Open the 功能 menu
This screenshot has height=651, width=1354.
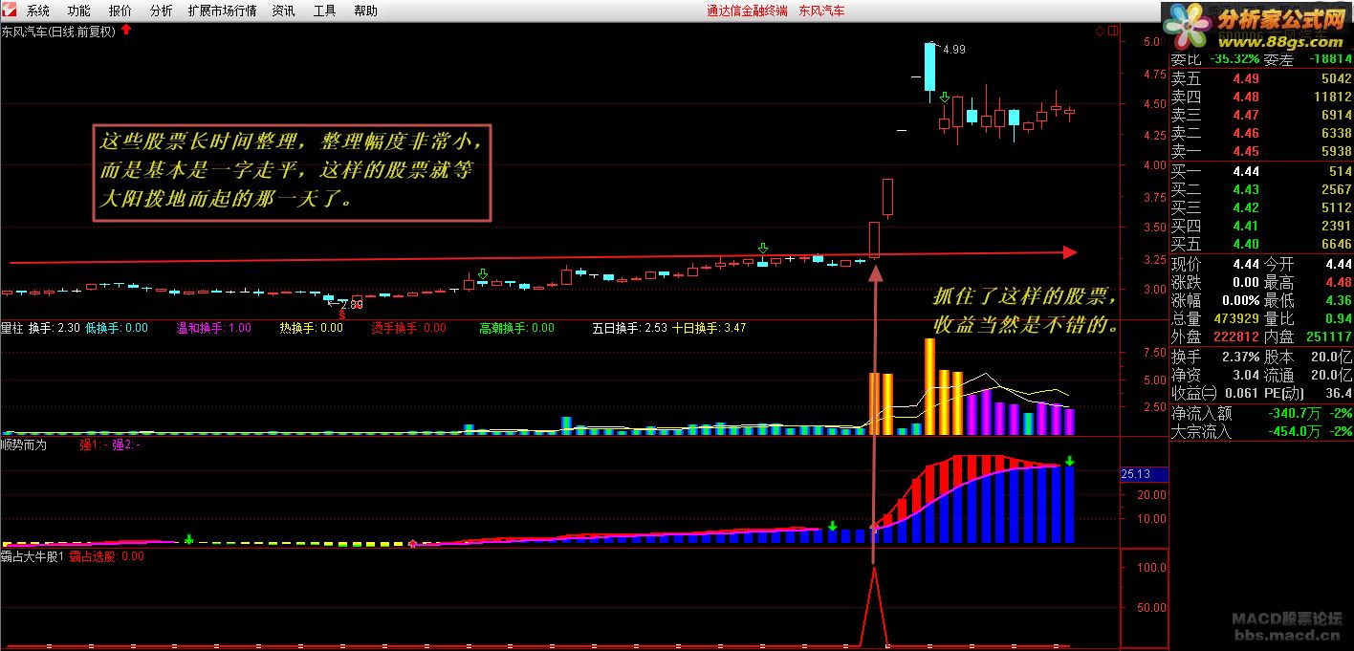point(79,11)
